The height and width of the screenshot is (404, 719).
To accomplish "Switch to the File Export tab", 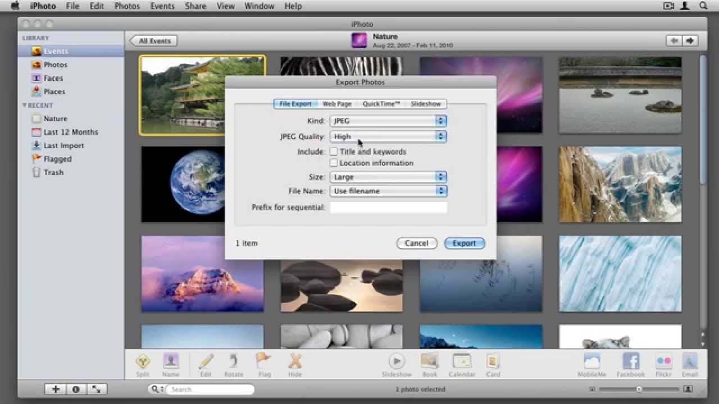I will click(295, 104).
